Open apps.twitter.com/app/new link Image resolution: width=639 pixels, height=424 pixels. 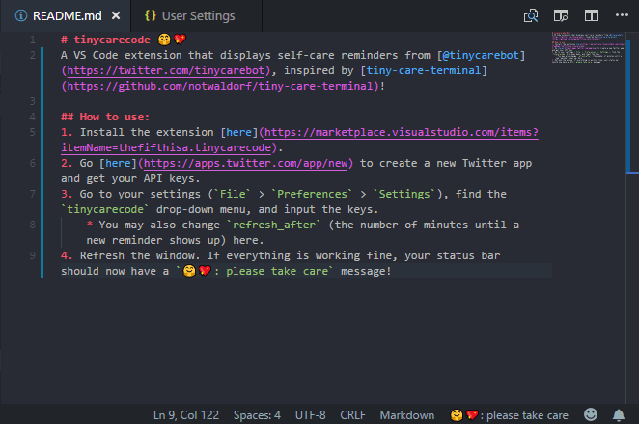(x=246, y=163)
